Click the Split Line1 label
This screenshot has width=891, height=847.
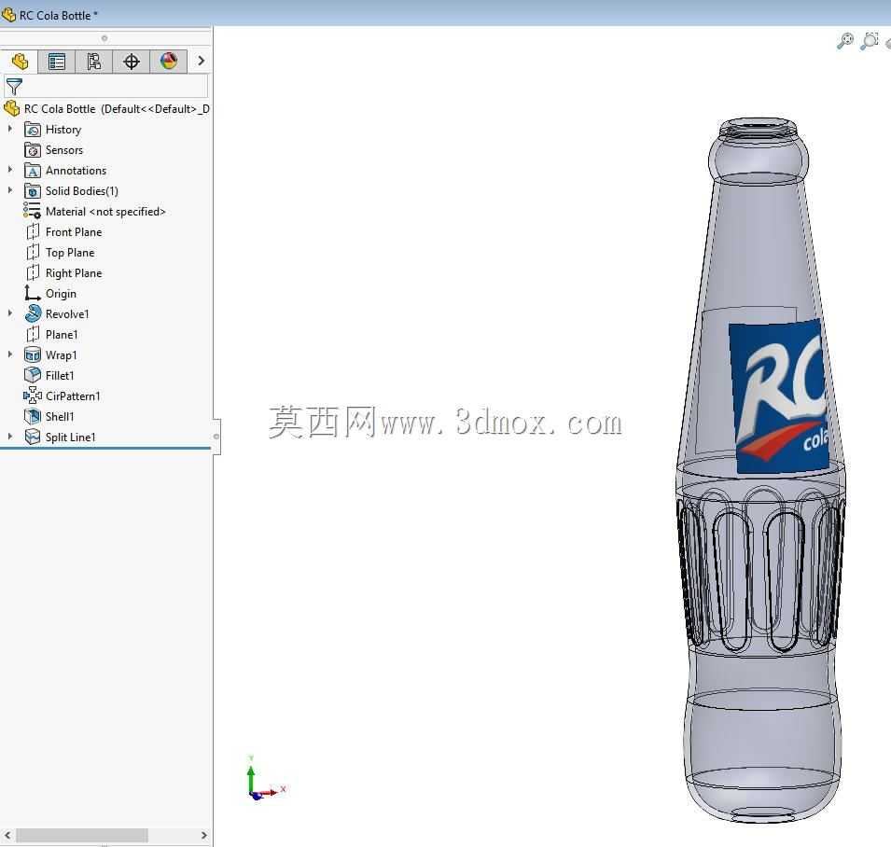71,437
